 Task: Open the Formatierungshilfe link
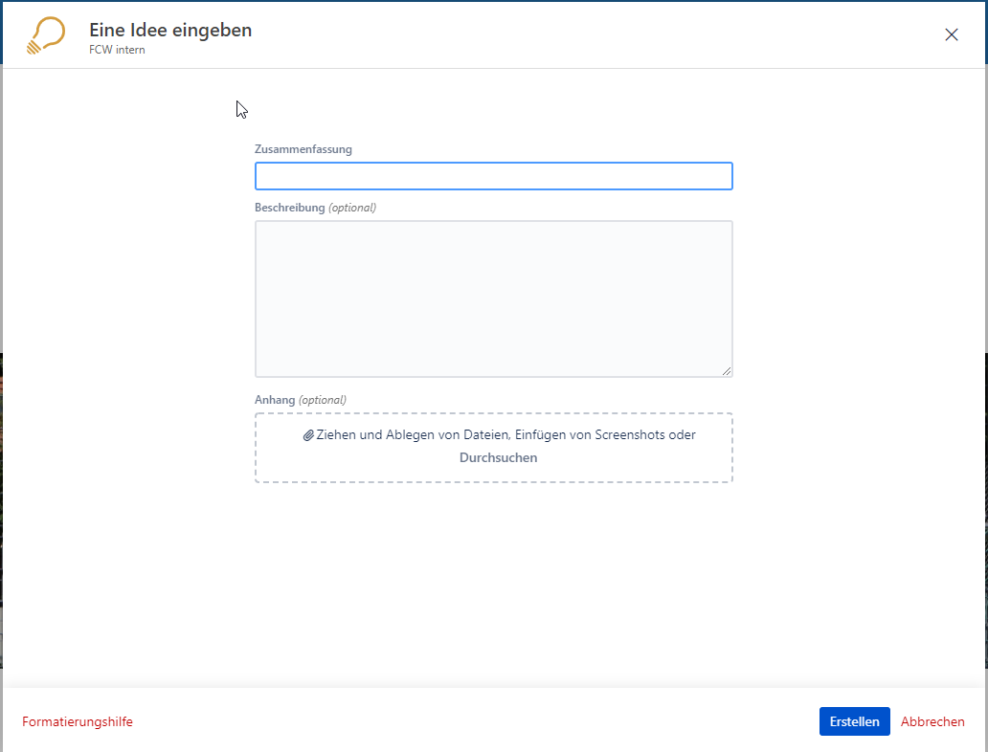[x=78, y=722]
